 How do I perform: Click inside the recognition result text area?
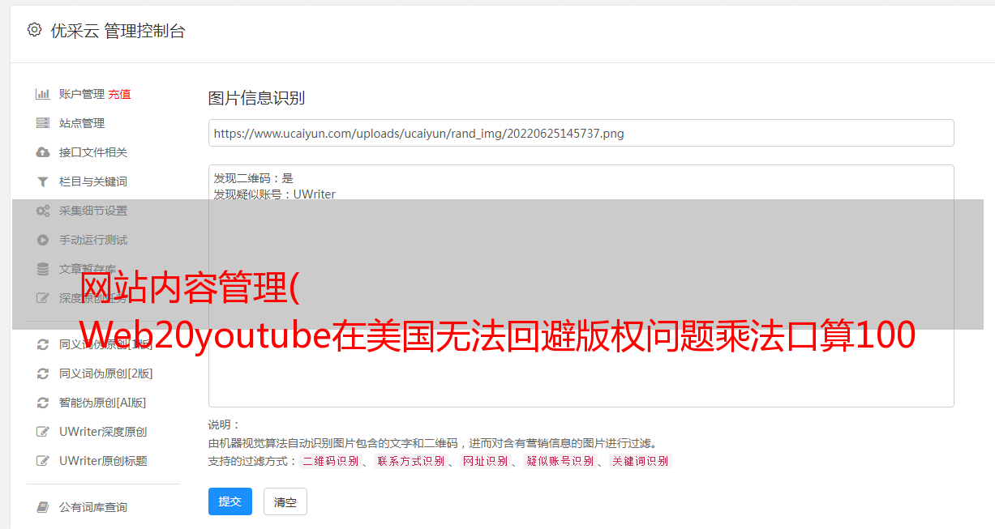point(581,285)
